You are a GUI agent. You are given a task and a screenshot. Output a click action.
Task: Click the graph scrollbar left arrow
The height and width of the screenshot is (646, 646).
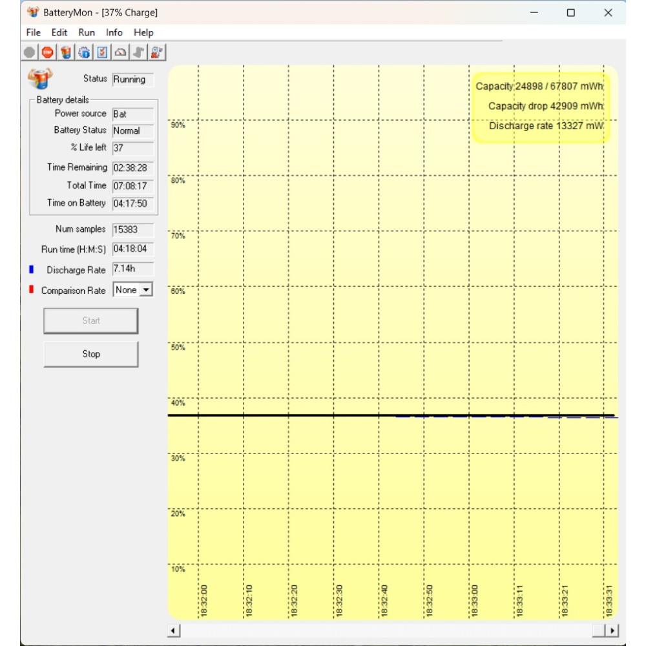pos(174,630)
